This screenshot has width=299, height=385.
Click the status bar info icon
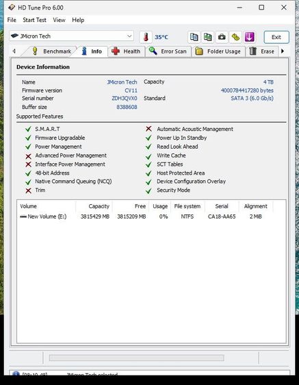(16, 373)
